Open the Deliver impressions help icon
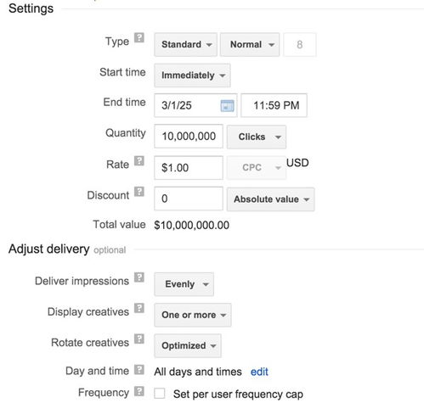The height and width of the screenshot is (403, 424). 139,277
